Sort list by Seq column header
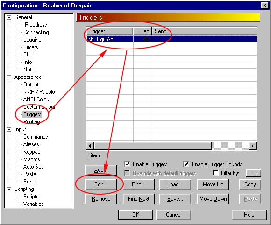271x225 pixels. tap(143, 31)
